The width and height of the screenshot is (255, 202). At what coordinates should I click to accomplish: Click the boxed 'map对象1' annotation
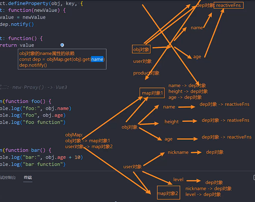[x=153, y=93]
